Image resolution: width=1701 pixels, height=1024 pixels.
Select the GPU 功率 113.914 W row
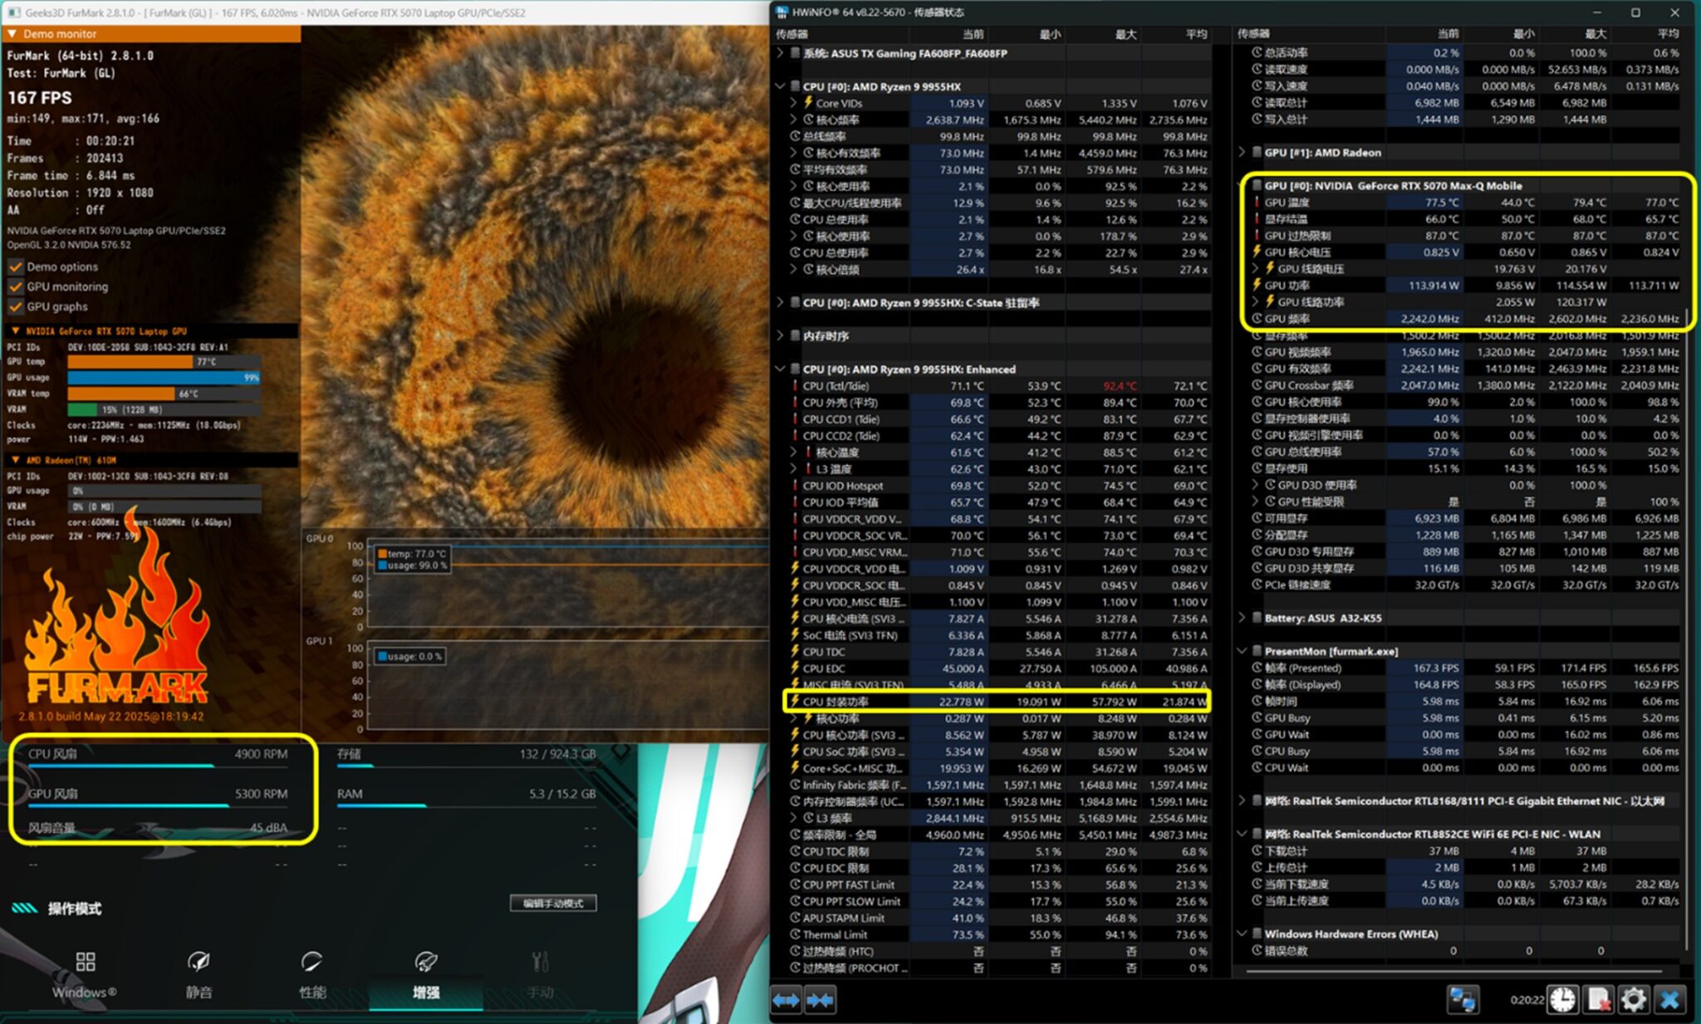[x=1466, y=285]
